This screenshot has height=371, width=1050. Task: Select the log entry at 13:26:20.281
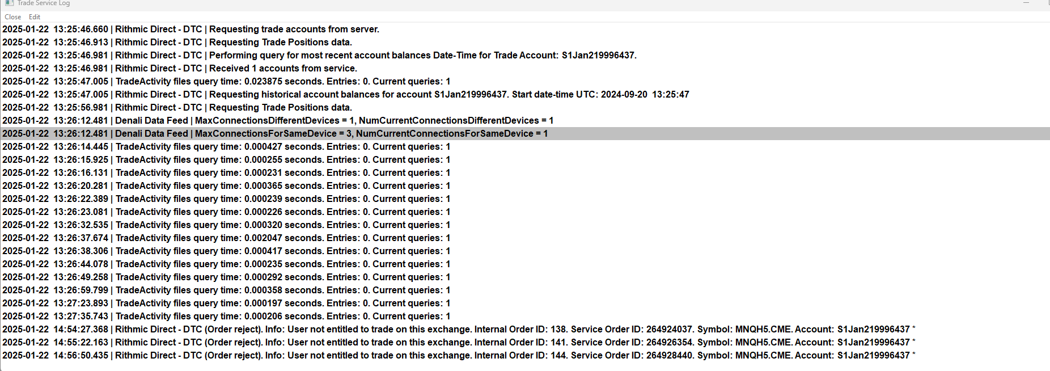[525, 186]
